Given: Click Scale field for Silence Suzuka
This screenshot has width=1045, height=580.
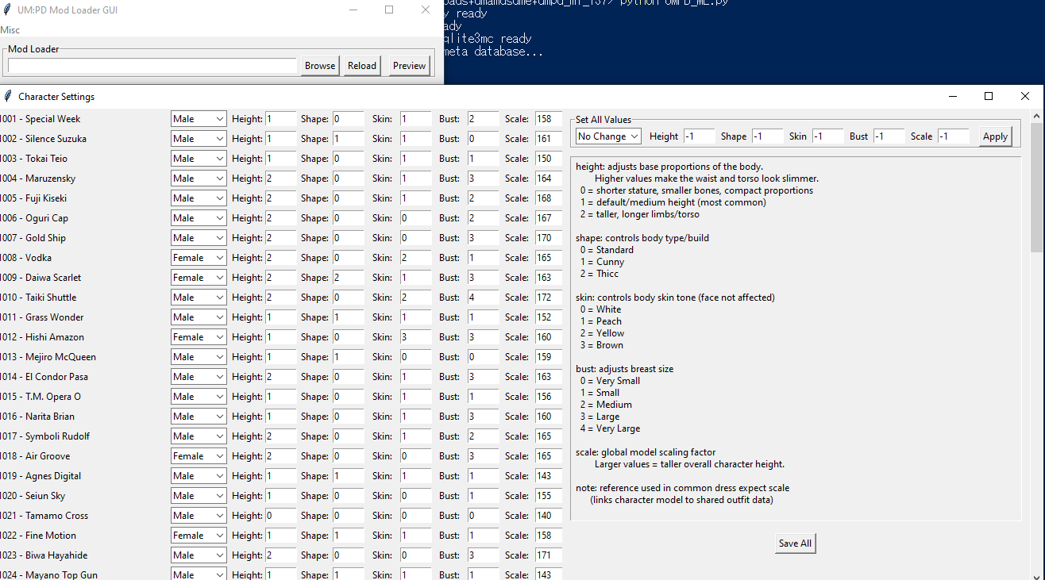Looking at the screenshot, I should [x=549, y=139].
